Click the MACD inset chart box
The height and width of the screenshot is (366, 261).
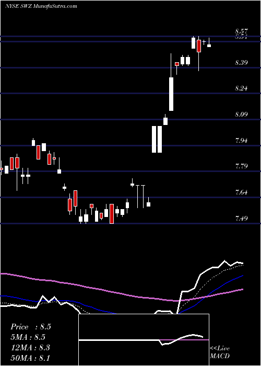144,340
